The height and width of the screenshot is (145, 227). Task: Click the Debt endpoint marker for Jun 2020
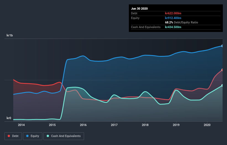(x=222, y=70)
